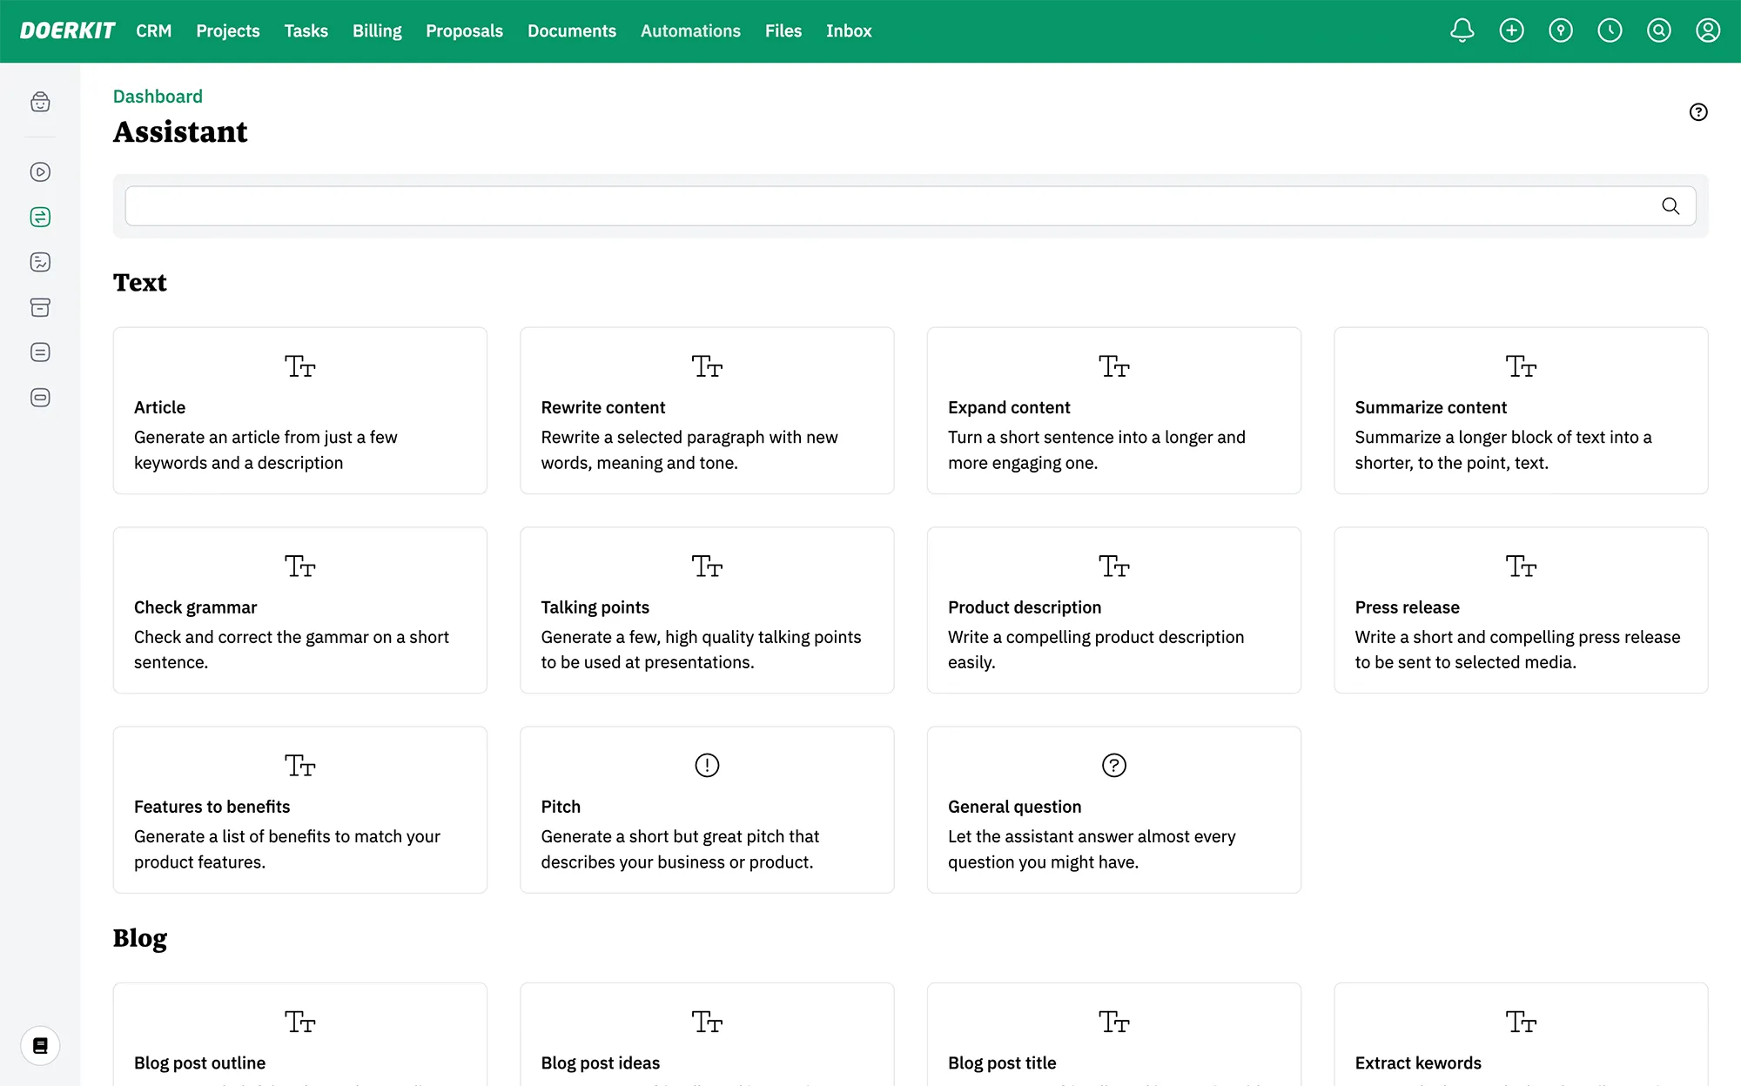The width and height of the screenshot is (1741, 1086).
Task: Click the play circle sidebar icon
Action: 40,172
